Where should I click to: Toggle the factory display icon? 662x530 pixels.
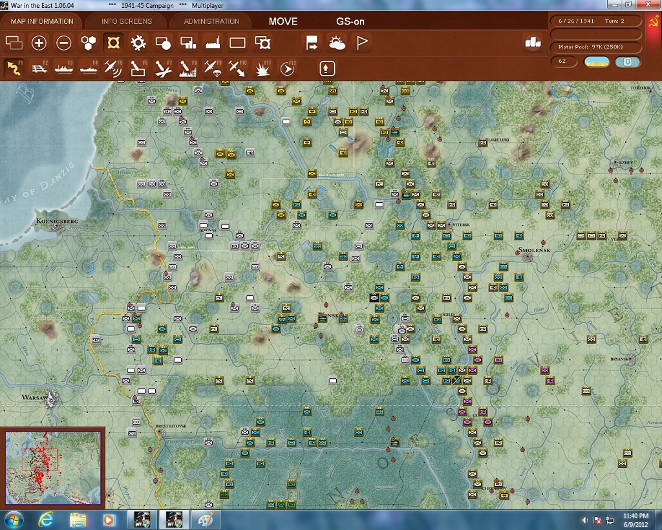(213, 43)
